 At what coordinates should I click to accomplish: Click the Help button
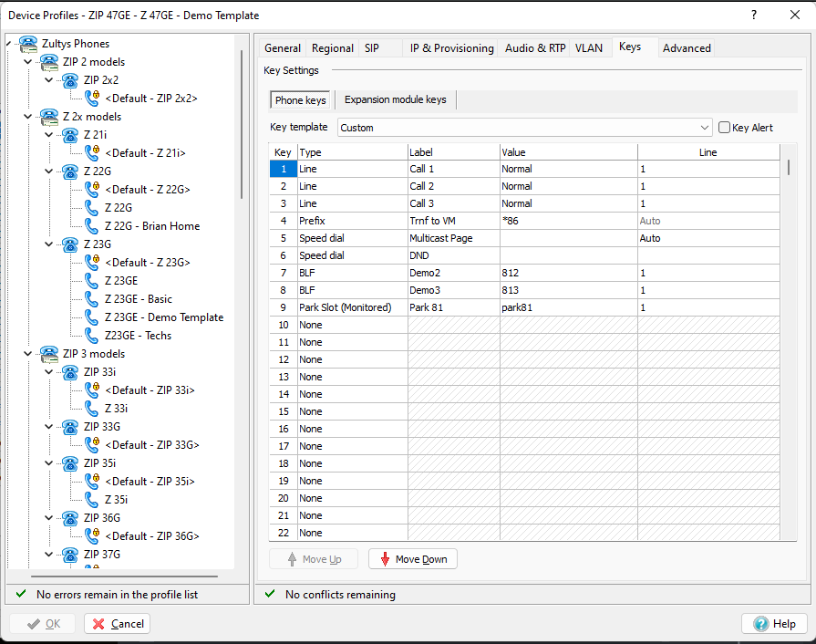[774, 624]
